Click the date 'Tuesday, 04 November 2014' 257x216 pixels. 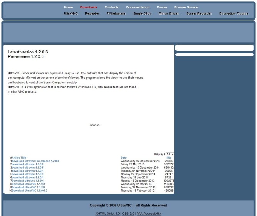coord(138,171)
